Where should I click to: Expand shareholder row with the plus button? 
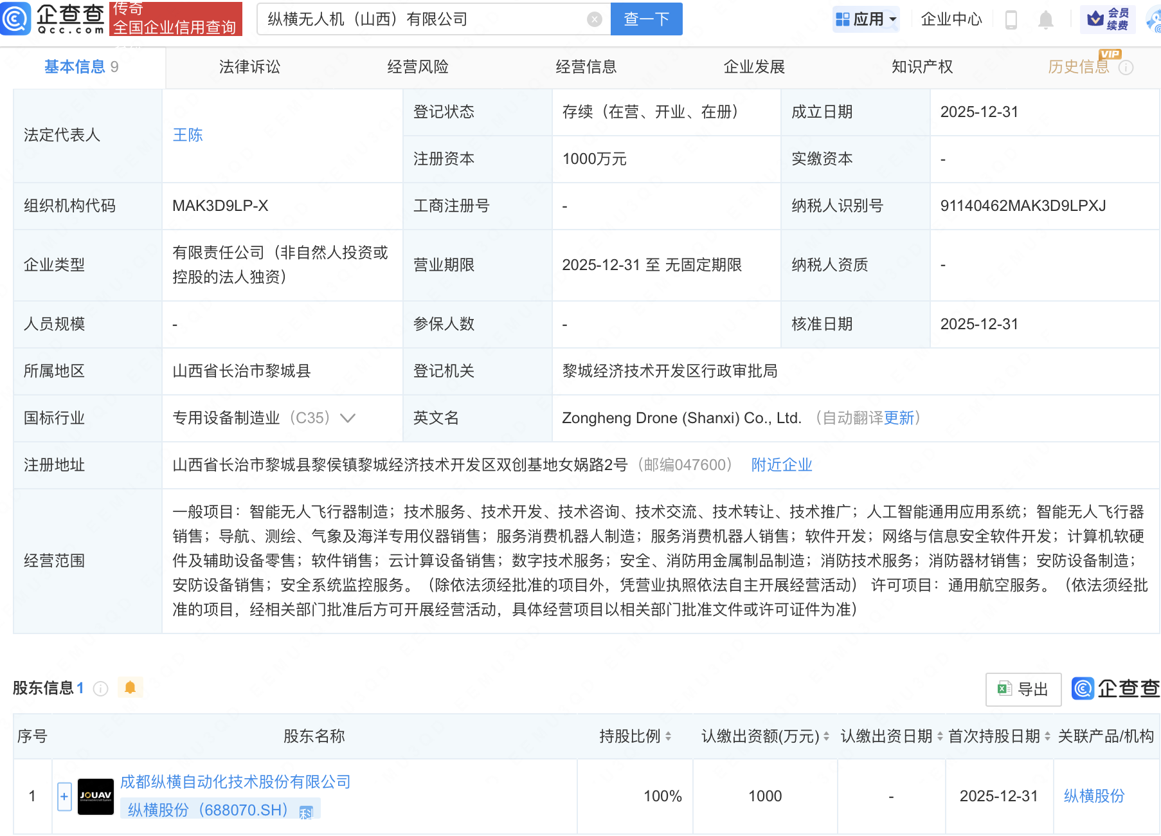pyautogui.click(x=64, y=796)
